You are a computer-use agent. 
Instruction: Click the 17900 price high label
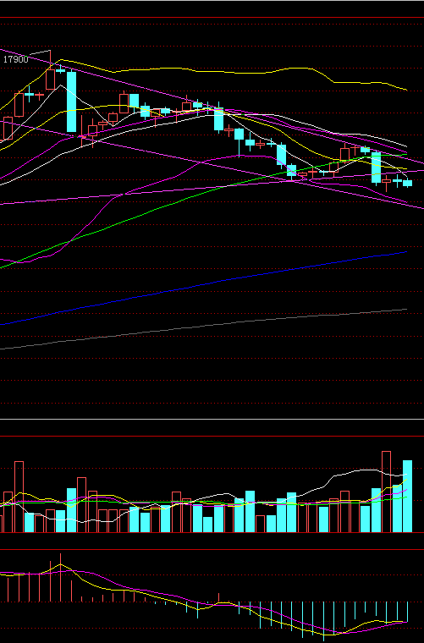[x=16, y=59]
